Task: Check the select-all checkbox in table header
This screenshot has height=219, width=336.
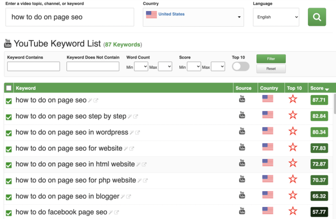Action: coord(9,88)
